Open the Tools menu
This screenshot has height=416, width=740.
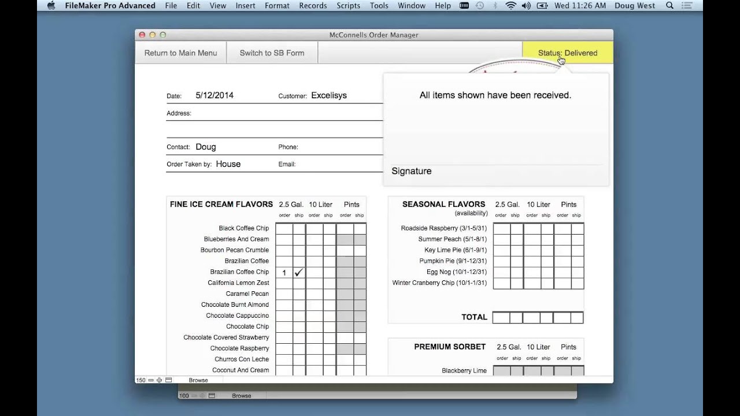point(379,6)
